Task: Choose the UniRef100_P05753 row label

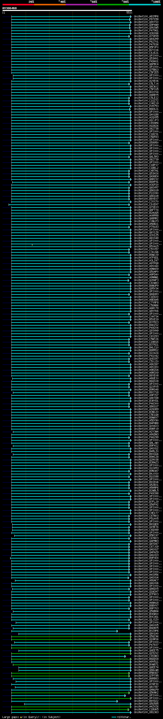Action: tap(146, 106)
